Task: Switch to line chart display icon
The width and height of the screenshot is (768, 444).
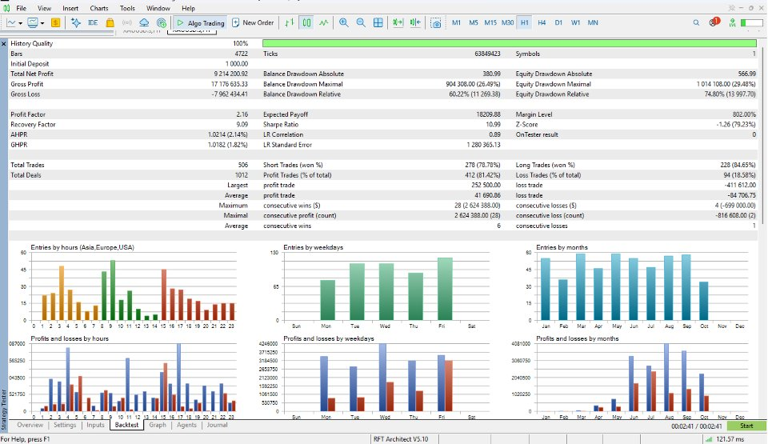Action: (x=324, y=22)
